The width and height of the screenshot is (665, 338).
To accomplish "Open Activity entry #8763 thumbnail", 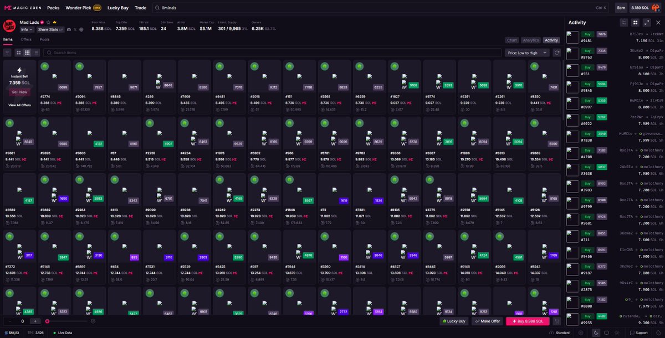I will pyautogui.click(x=572, y=53).
